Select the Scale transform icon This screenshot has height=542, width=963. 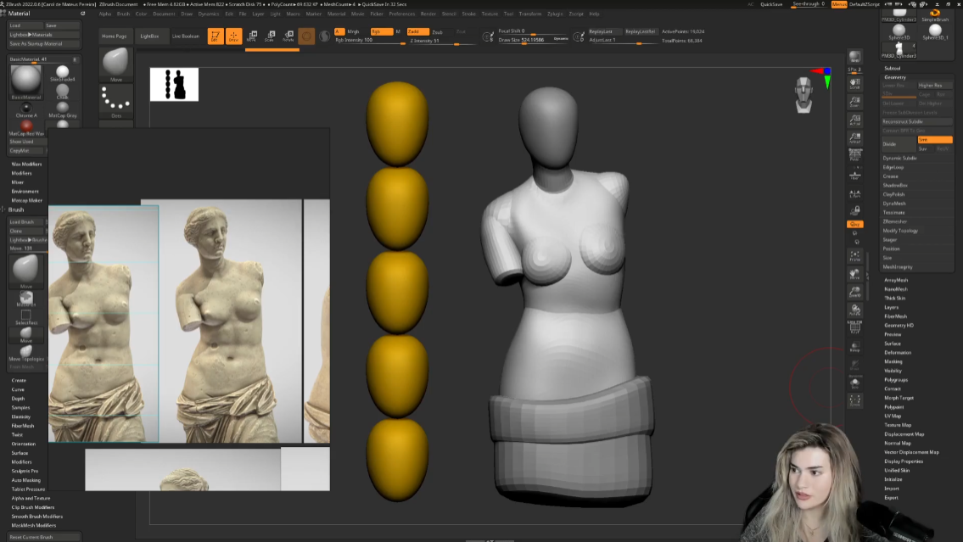270,36
